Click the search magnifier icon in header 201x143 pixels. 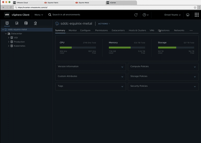(x=50, y=15)
